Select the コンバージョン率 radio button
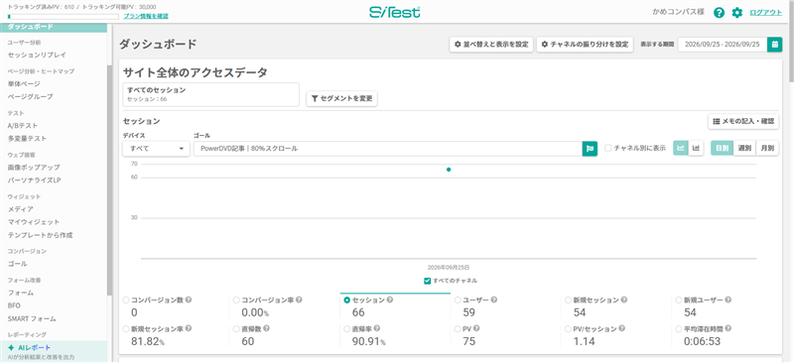The height and width of the screenshot is (363, 794). 236,300
